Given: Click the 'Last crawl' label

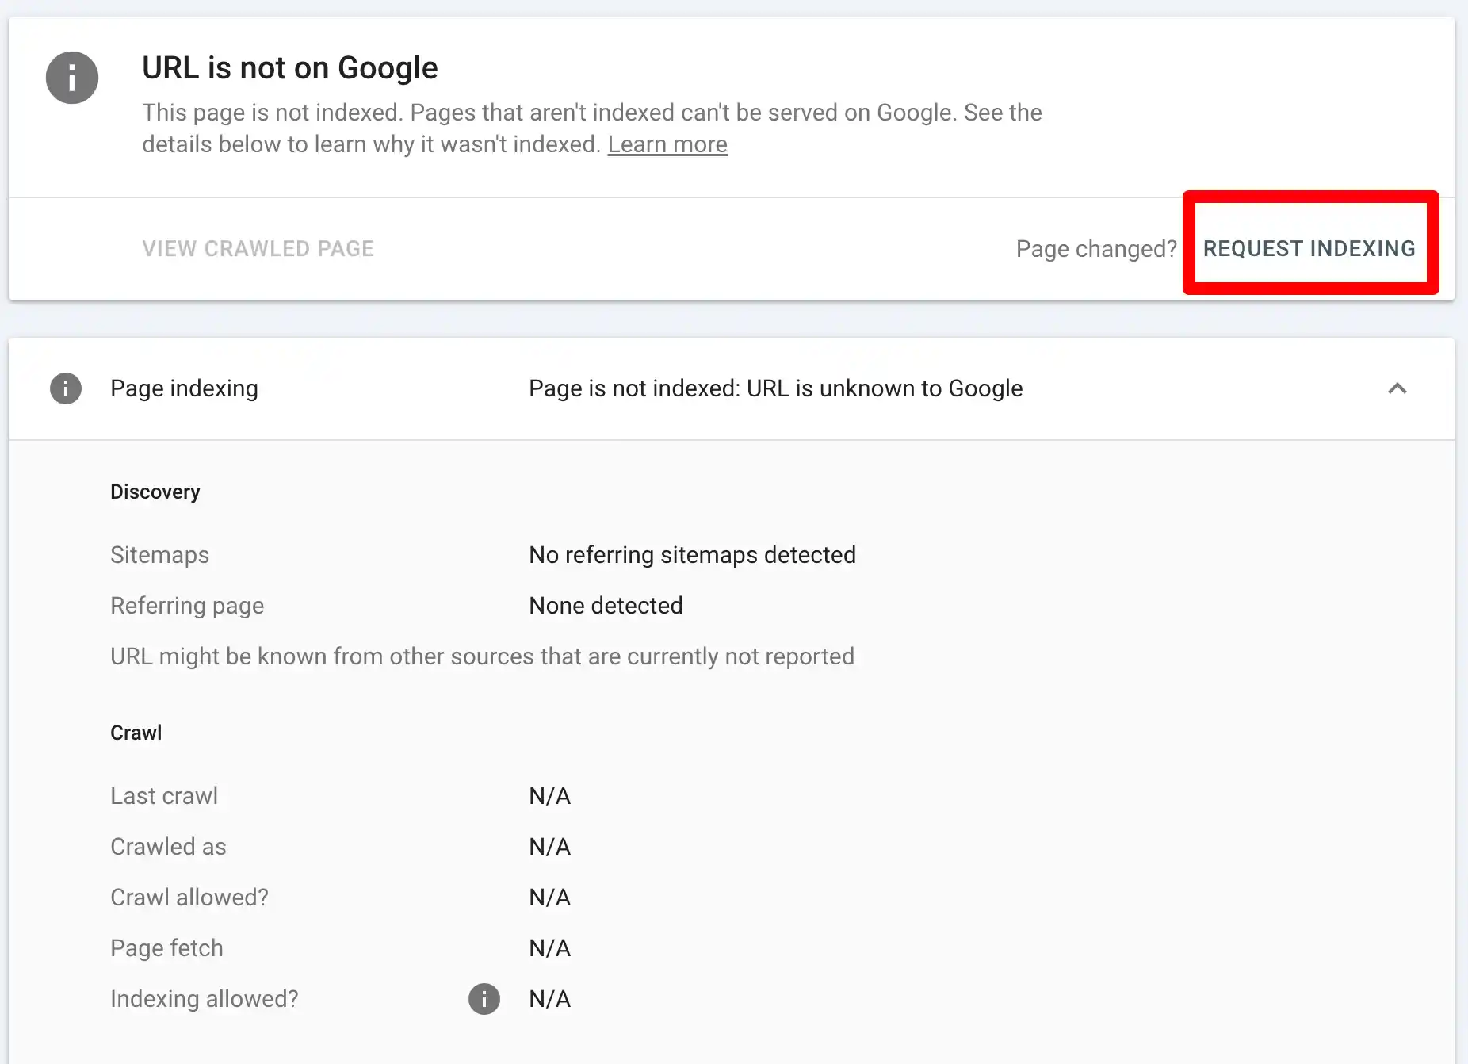Looking at the screenshot, I should click(164, 796).
